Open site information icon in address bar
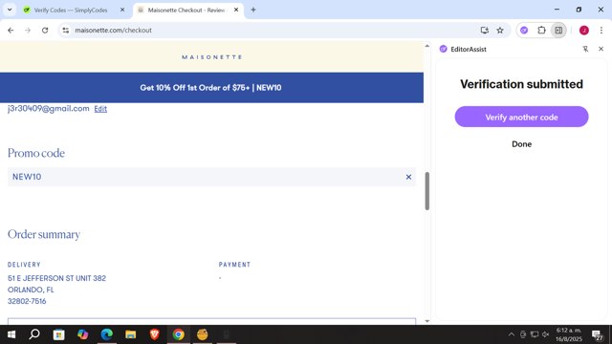This screenshot has height=344, width=612. (x=66, y=30)
